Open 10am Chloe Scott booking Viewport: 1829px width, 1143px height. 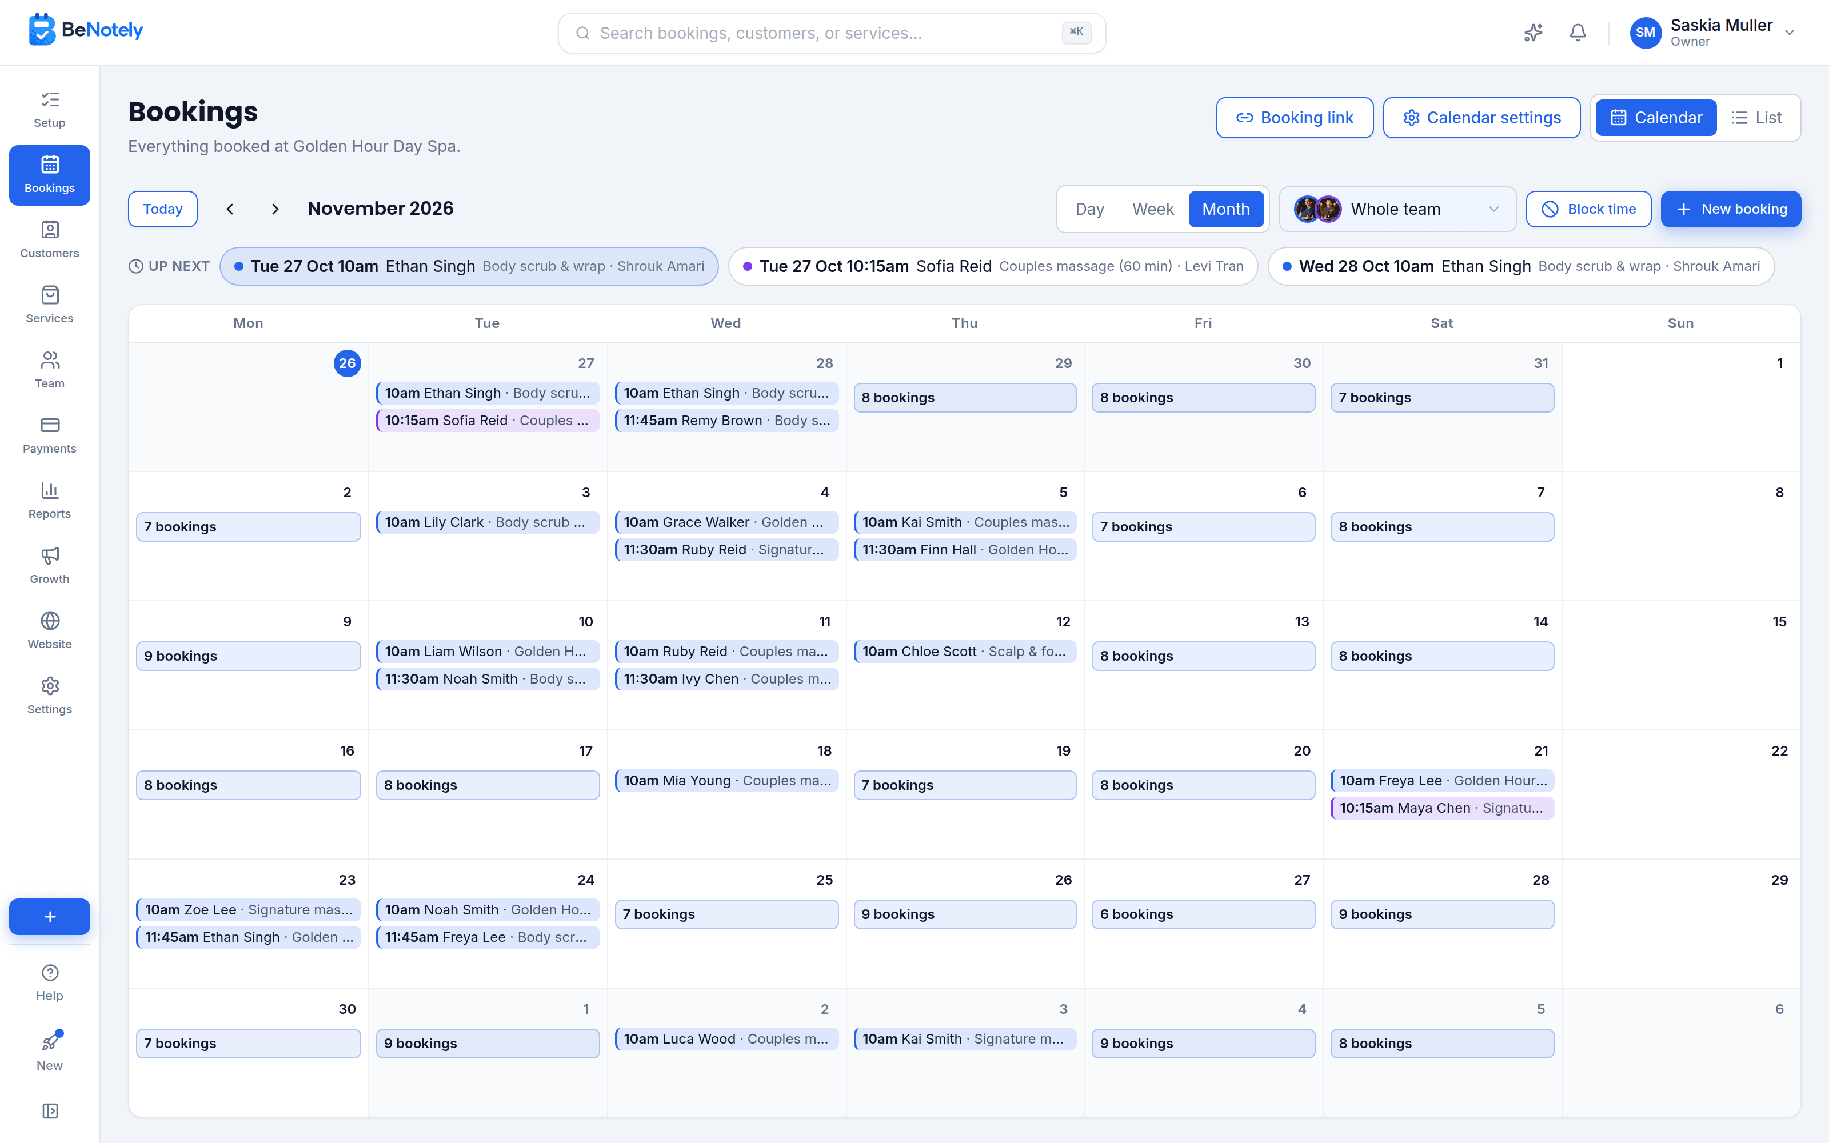(964, 652)
